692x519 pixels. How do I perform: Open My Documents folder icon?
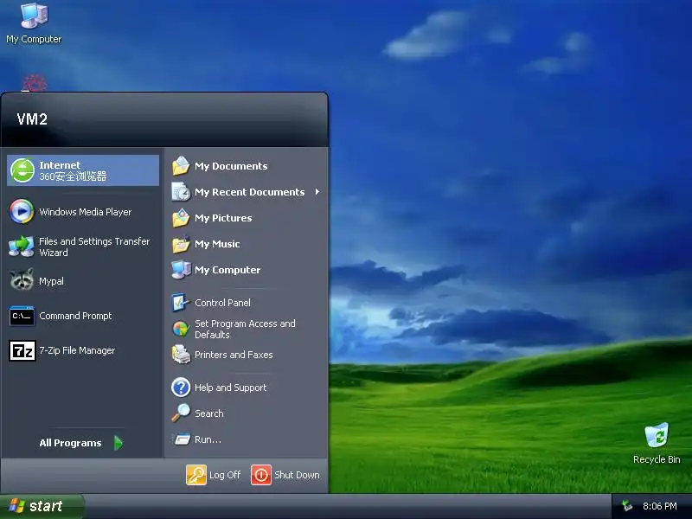click(x=181, y=166)
